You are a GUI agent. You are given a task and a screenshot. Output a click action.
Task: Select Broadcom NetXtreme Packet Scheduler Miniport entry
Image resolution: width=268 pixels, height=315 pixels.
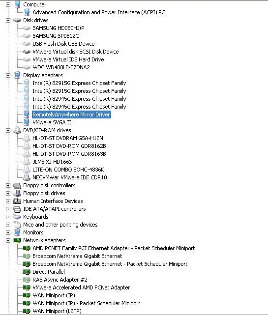click(x=110, y=264)
